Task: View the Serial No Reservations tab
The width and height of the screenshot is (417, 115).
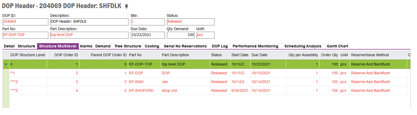Action: click(x=185, y=46)
